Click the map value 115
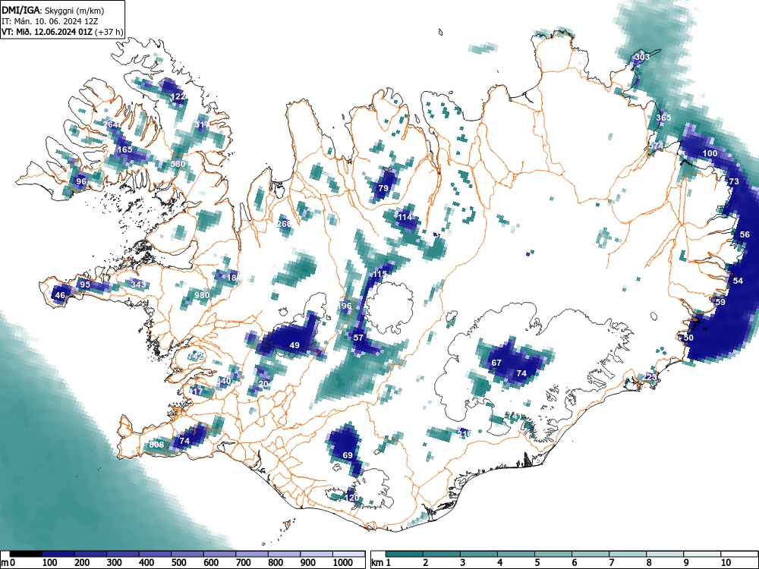The height and width of the screenshot is (569, 759). 379,275
